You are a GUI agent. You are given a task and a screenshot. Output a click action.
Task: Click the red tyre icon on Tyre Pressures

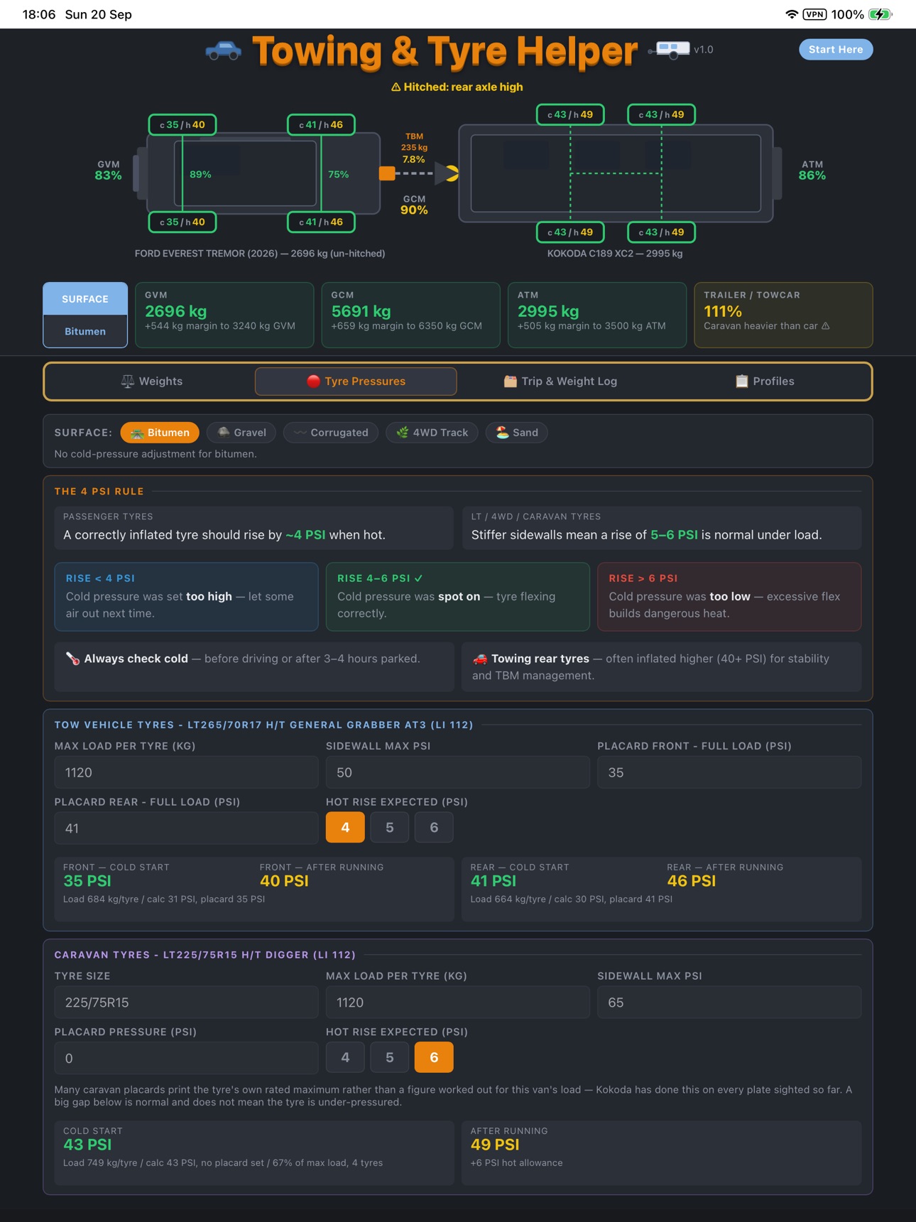[313, 382]
